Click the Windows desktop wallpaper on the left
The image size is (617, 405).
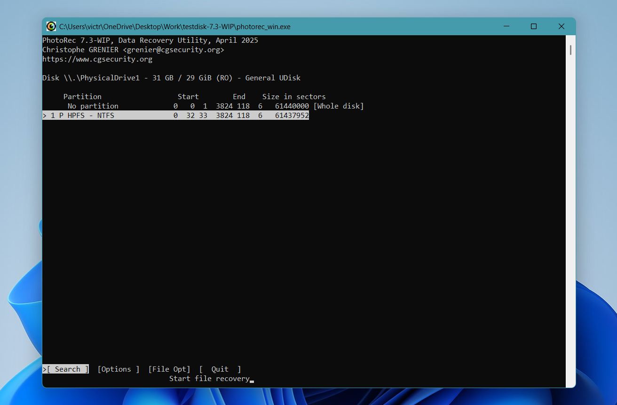point(21,202)
